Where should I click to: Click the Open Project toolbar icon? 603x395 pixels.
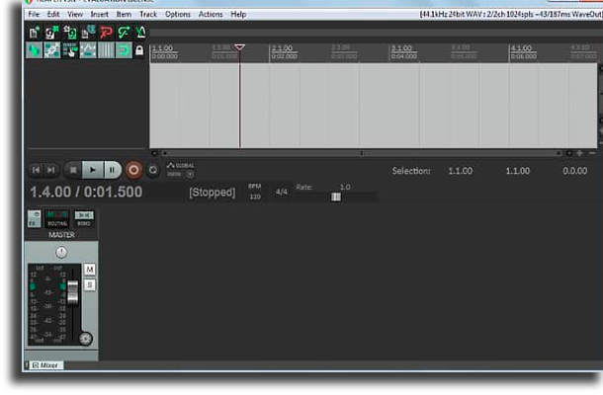pyautogui.click(x=51, y=33)
